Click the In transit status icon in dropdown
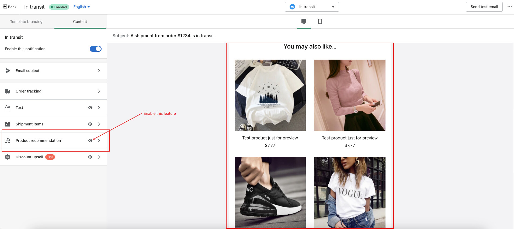Screen dimensions: 514x229 (x=292, y=7)
